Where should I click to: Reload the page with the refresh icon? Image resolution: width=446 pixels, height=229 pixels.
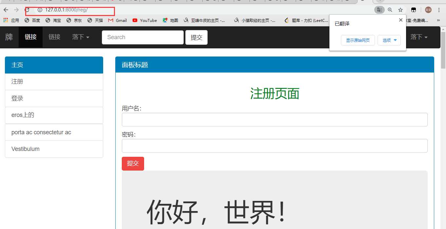28,10
